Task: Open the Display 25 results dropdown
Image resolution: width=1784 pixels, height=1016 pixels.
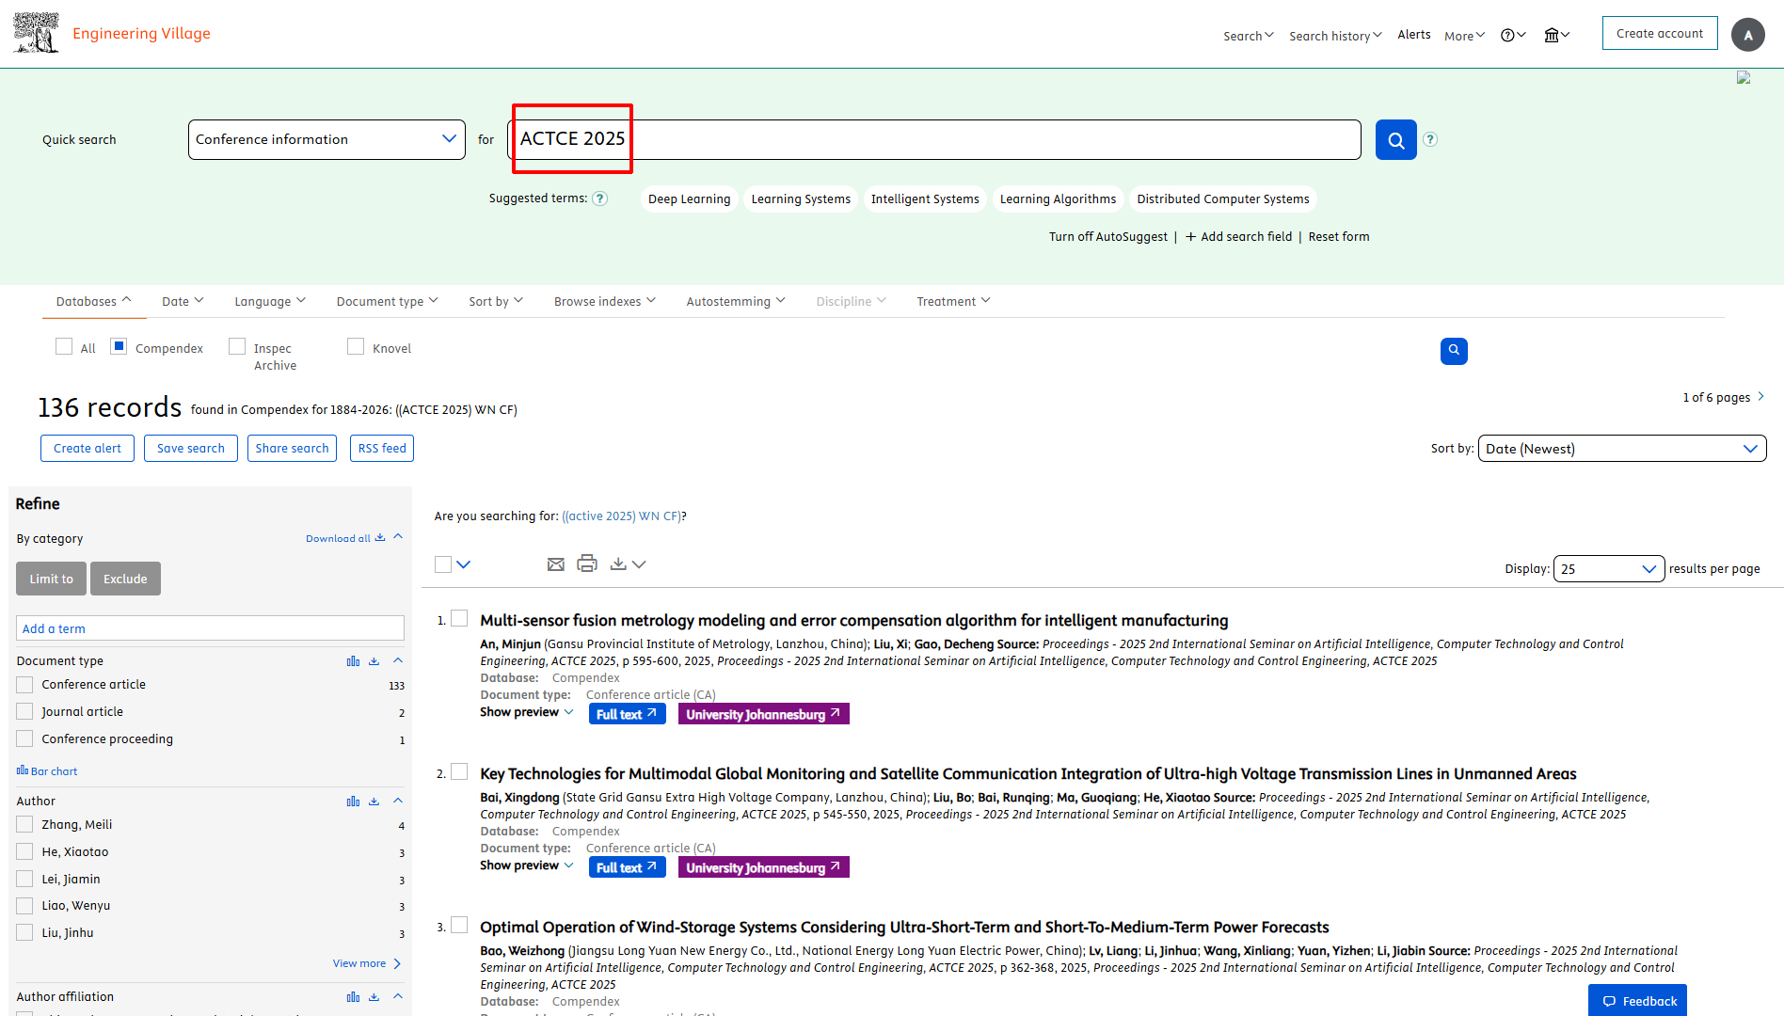Action: tap(1609, 569)
